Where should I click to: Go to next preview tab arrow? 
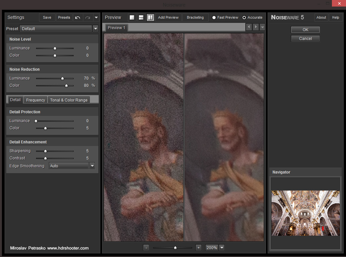tap(256, 27)
